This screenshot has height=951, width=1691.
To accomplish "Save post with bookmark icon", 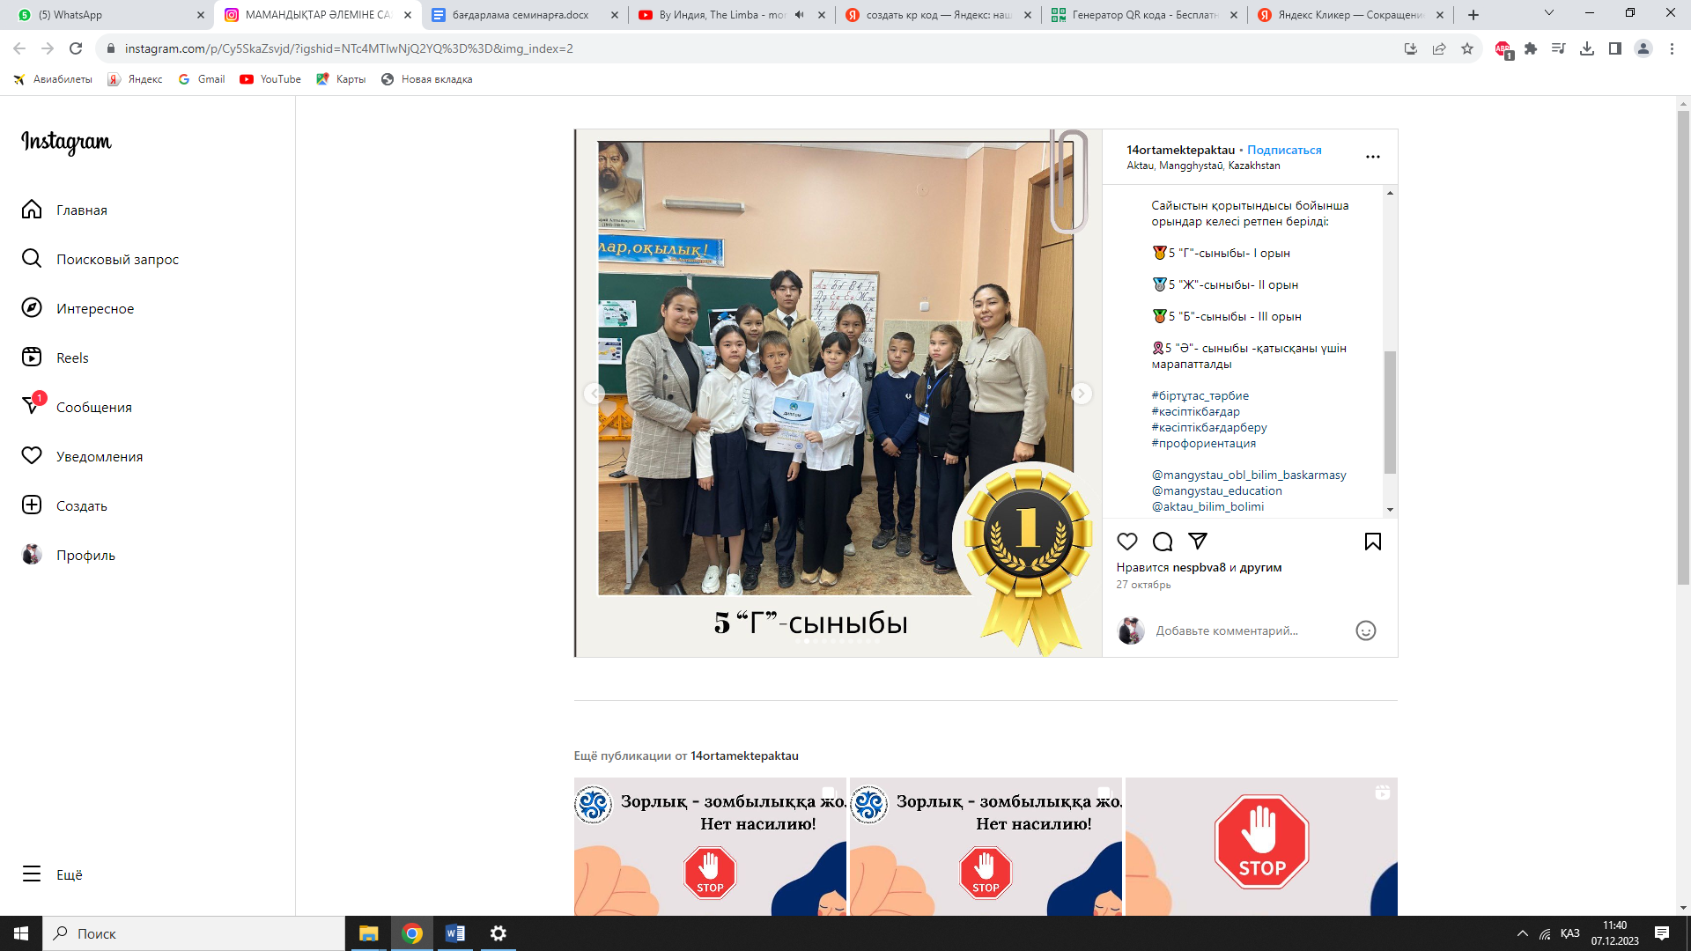I will [1372, 542].
